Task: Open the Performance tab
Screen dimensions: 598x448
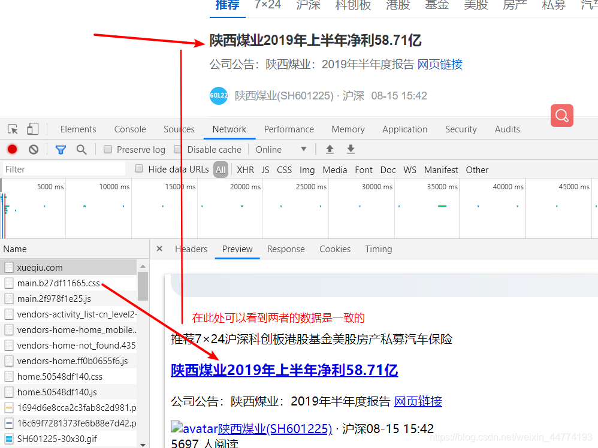Action: [x=289, y=129]
